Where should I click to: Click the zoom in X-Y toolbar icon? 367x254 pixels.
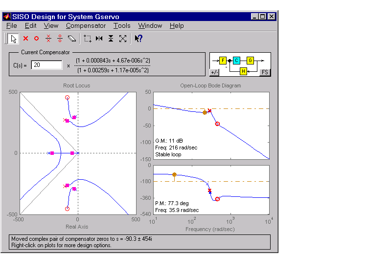[88, 38]
